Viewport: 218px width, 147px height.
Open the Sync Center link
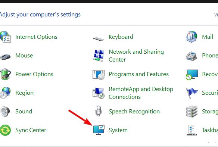coord(31,130)
